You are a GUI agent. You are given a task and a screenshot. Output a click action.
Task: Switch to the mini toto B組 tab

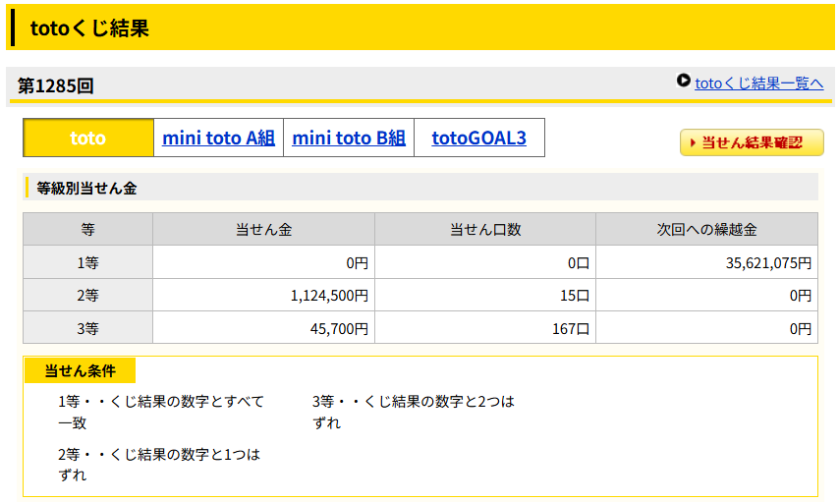pos(349,138)
